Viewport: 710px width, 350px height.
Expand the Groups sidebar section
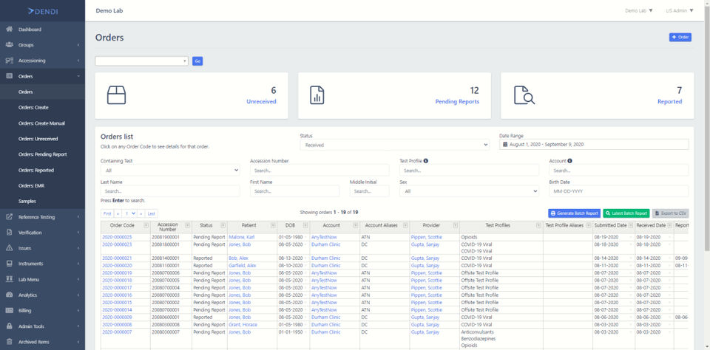(x=43, y=45)
